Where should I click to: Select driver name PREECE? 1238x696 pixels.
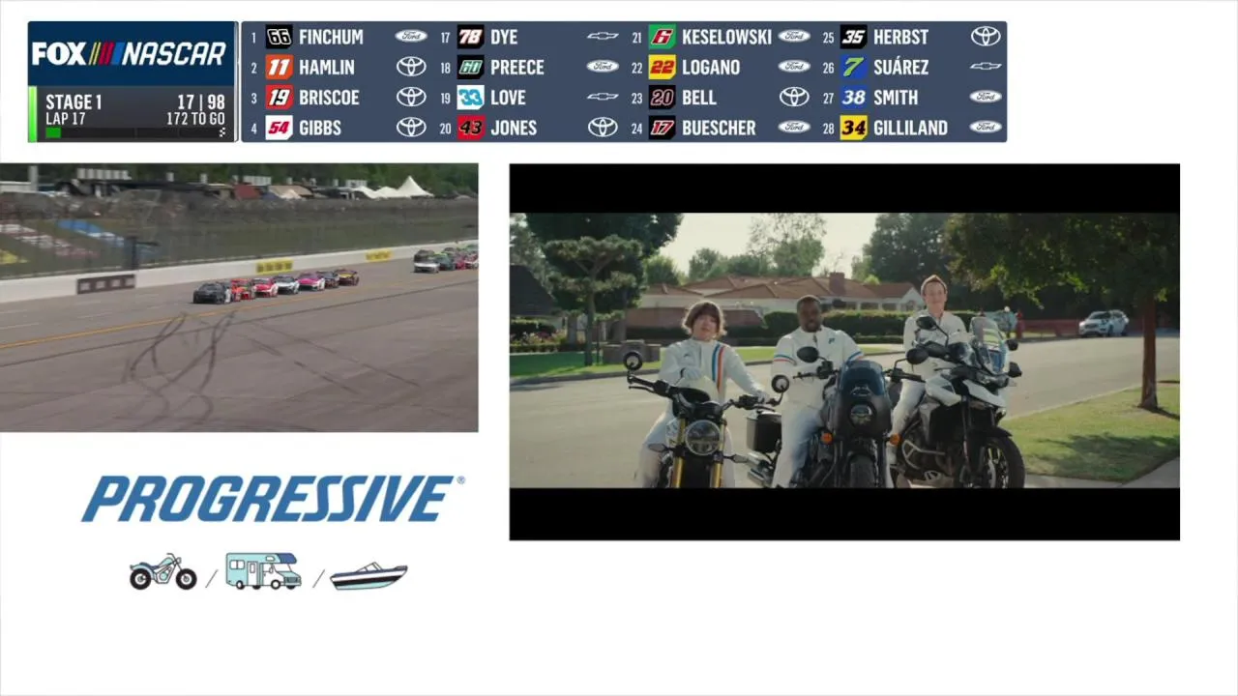[517, 67]
